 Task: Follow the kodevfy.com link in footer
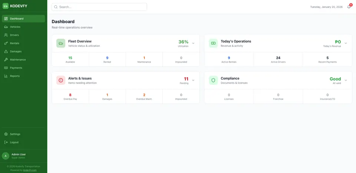30,170
